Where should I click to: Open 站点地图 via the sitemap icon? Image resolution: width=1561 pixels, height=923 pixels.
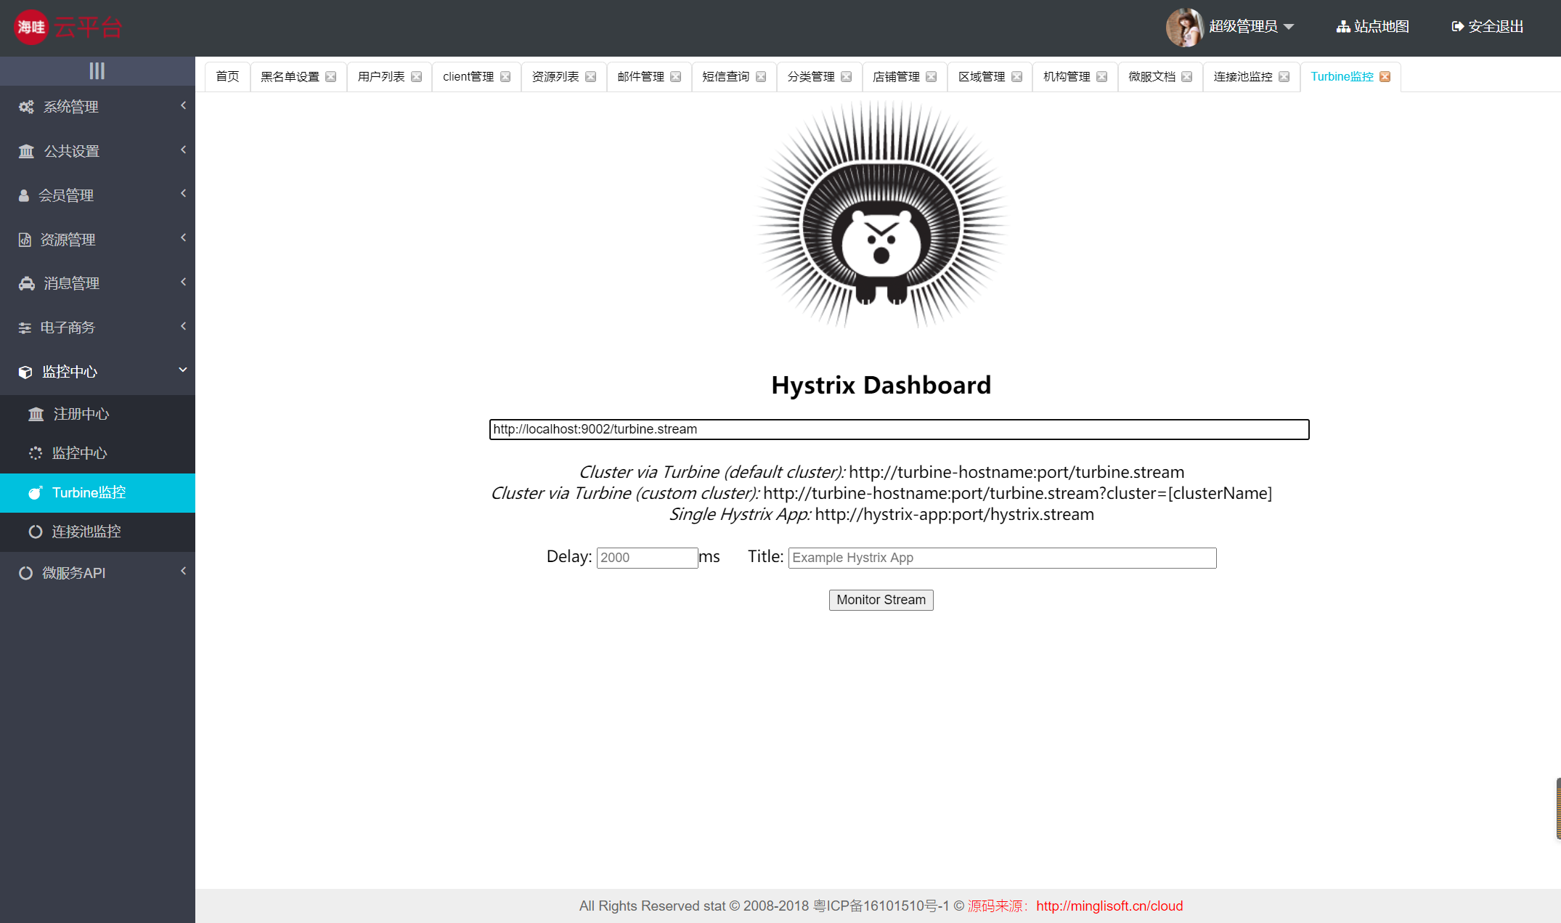(1343, 26)
